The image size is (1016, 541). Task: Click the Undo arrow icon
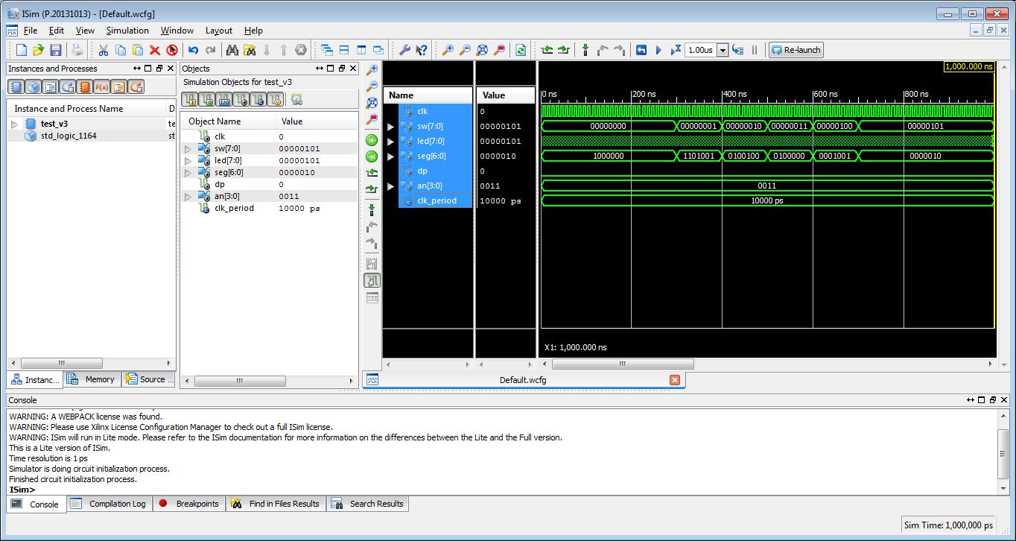[193, 50]
